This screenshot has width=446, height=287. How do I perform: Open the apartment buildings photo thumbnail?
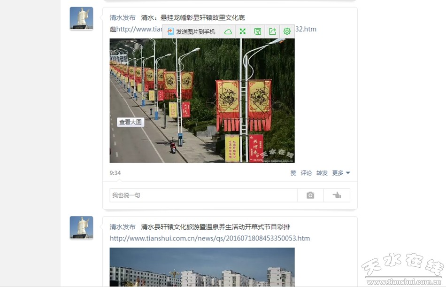tap(202, 267)
